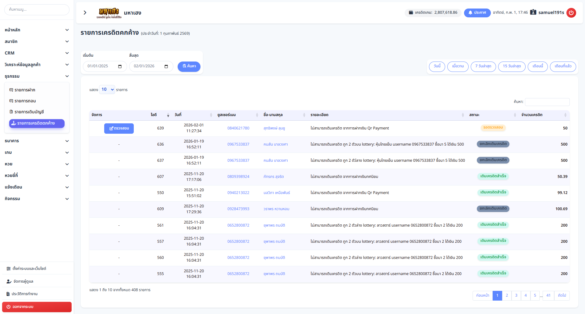Click the red power icon in header

(x=571, y=13)
